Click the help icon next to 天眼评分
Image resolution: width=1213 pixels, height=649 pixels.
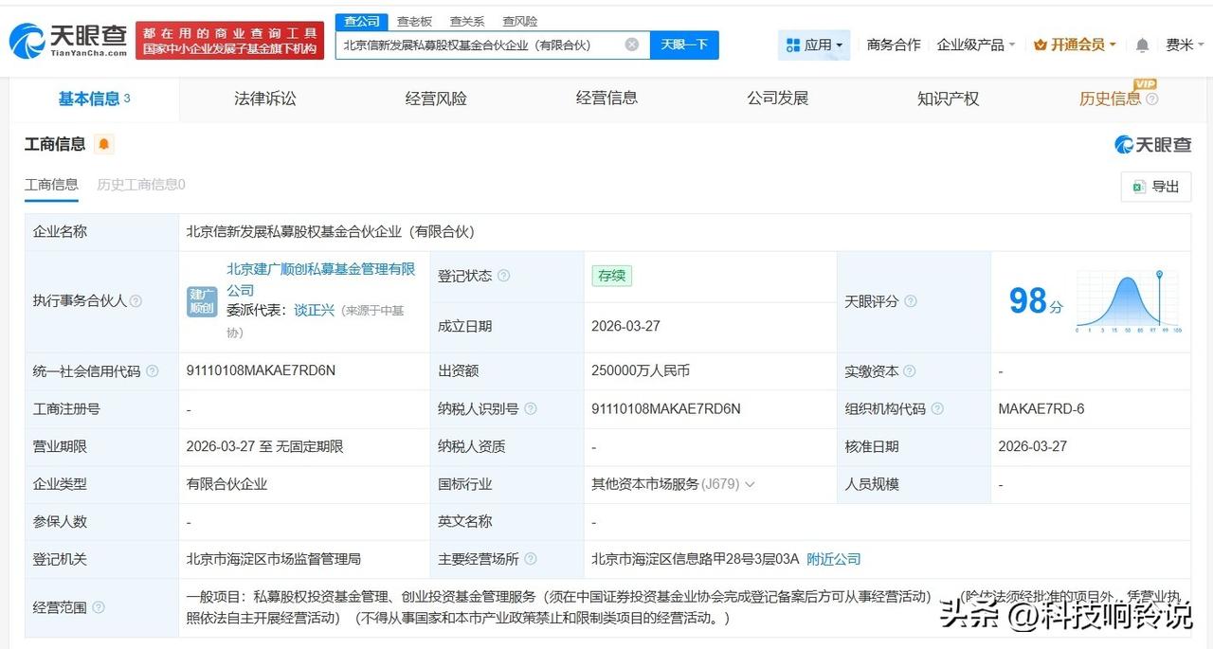click(x=909, y=301)
